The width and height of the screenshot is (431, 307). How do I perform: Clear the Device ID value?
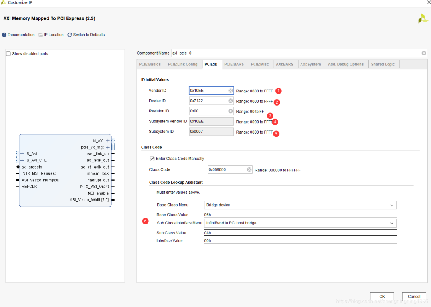[x=231, y=101]
